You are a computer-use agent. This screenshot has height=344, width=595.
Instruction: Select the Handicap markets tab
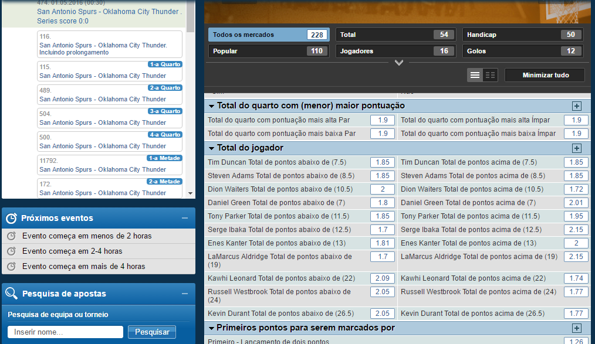[x=522, y=35]
